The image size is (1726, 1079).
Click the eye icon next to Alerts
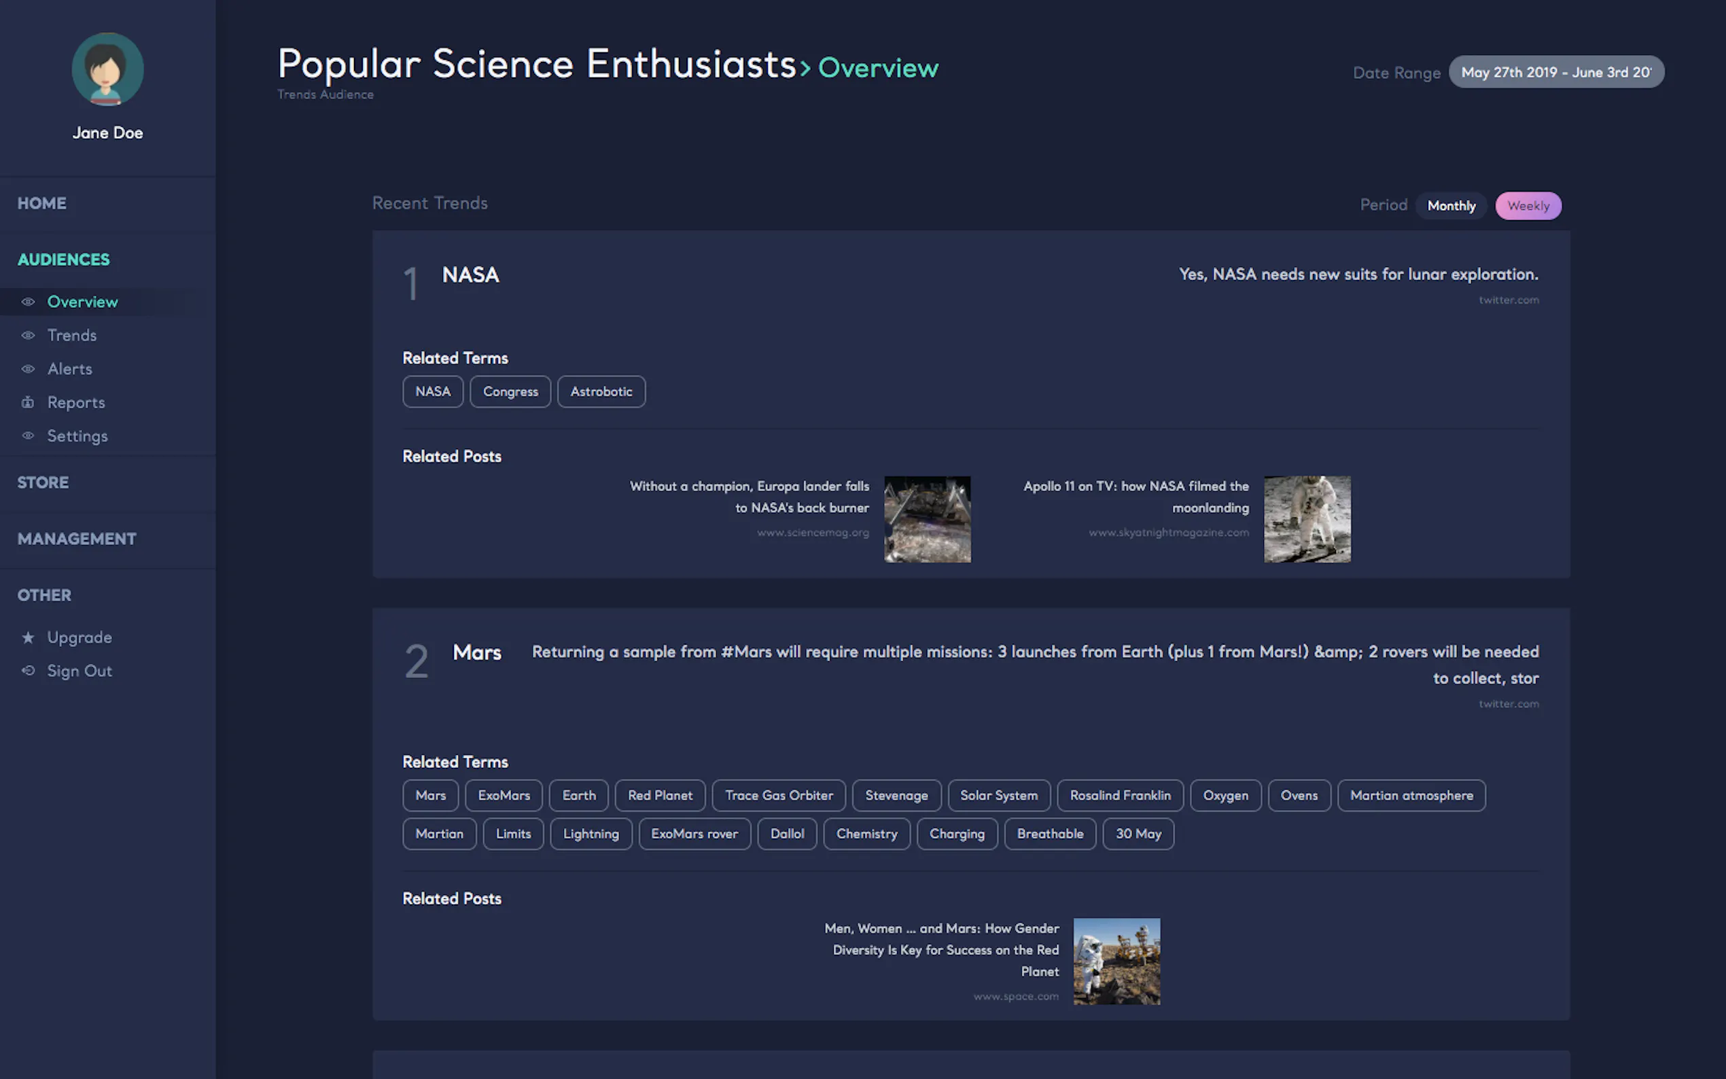click(x=28, y=369)
